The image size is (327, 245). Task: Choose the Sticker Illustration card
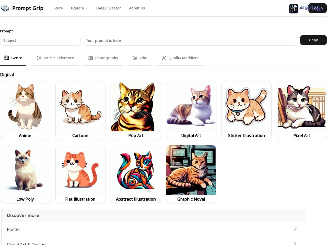click(x=247, y=111)
